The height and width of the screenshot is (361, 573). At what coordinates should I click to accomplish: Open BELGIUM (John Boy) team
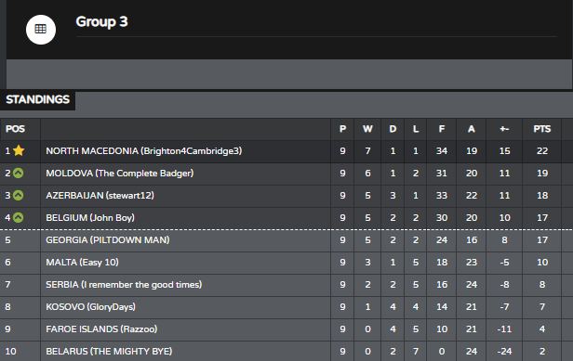pos(90,218)
